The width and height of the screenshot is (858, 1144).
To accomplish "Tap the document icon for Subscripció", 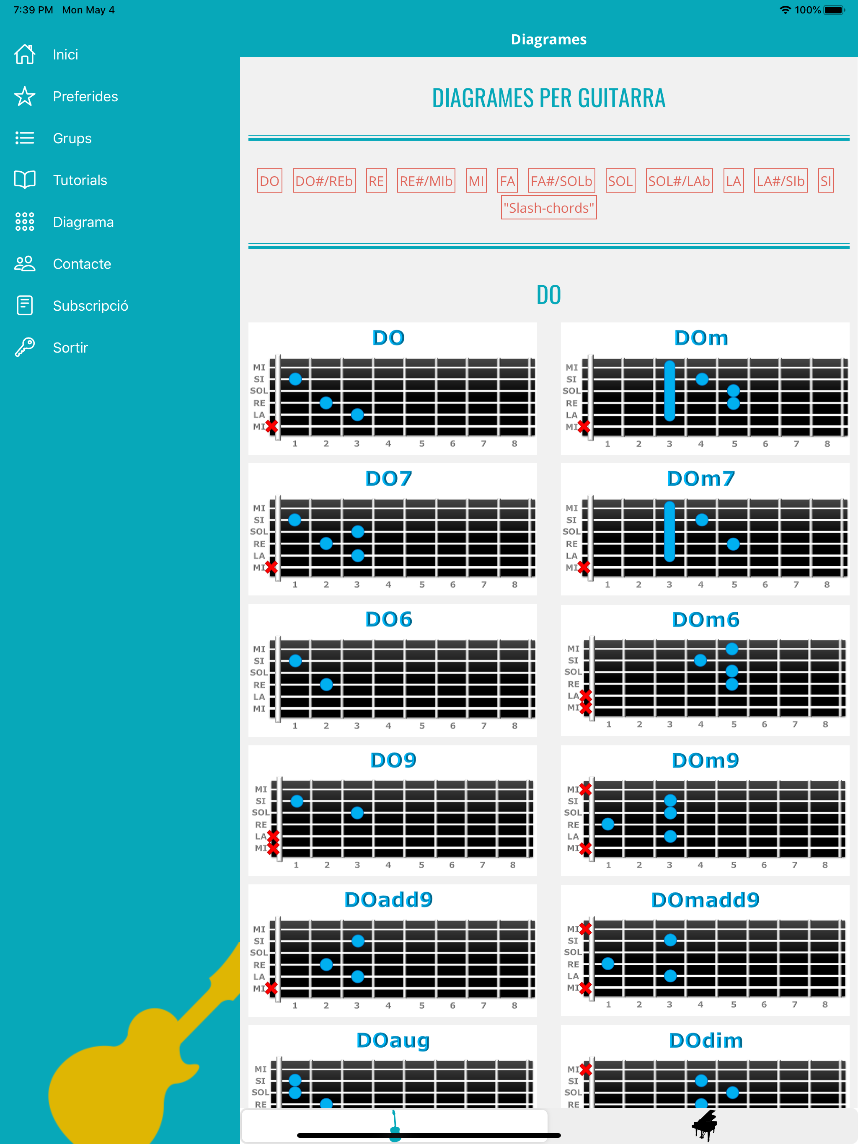I will (x=24, y=306).
